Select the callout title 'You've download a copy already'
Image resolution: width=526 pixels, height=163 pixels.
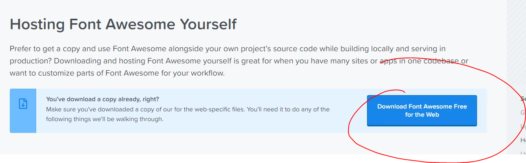[x=102, y=99]
